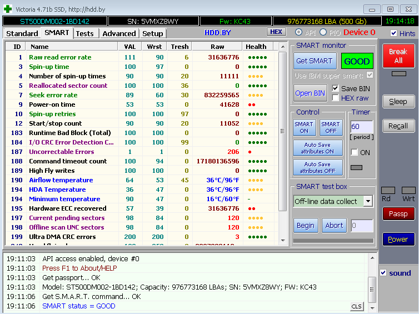Select the PIO access radio button
Screen dimensions: 419x314
[323, 32]
